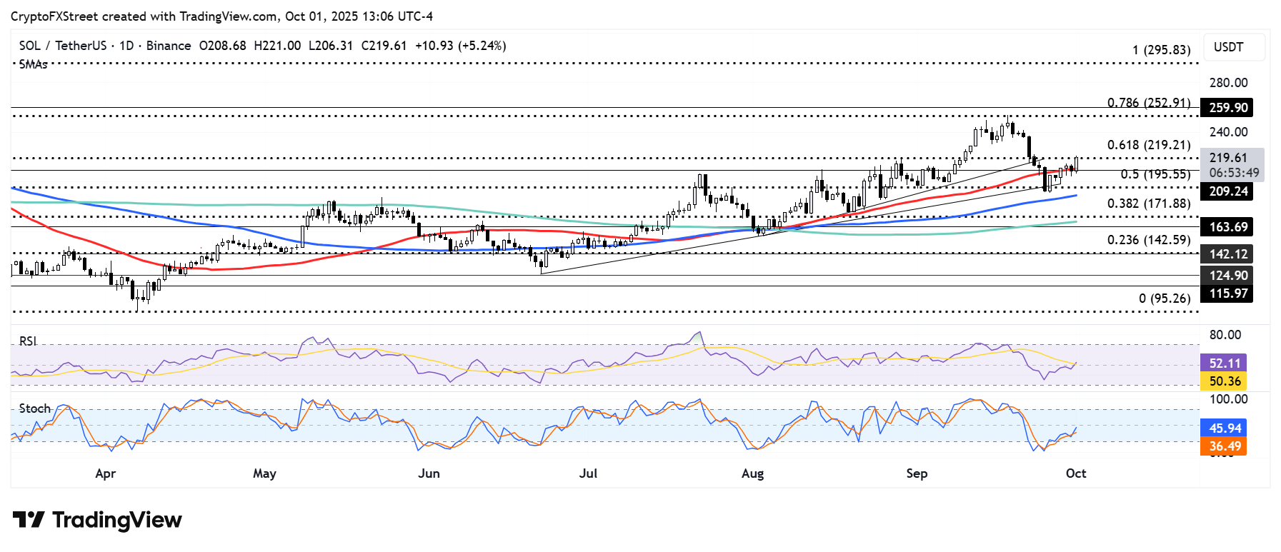Click the Binance exchange label
The image size is (1281, 552).
(x=169, y=46)
